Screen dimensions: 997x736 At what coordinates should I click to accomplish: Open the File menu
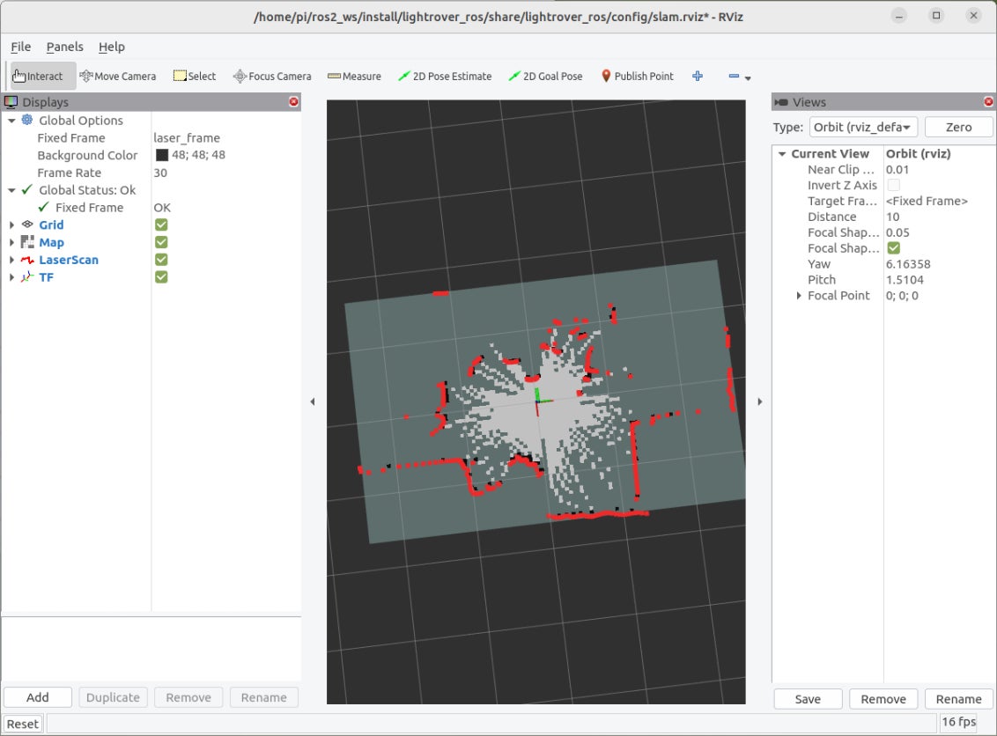tap(20, 47)
